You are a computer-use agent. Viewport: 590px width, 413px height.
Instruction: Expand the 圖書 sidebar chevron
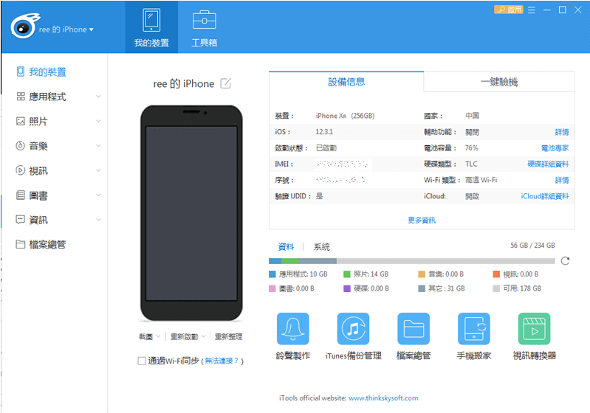(x=98, y=195)
